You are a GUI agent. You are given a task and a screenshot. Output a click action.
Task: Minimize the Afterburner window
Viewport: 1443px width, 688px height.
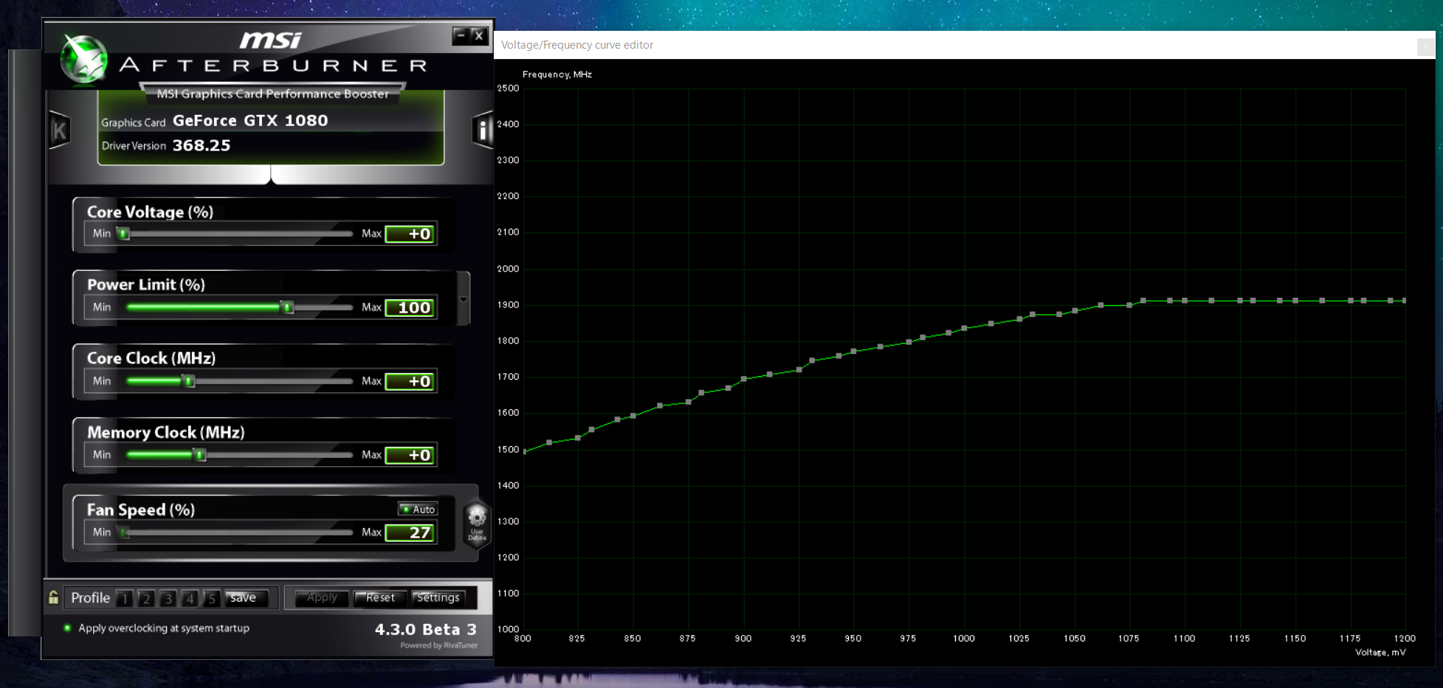461,35
